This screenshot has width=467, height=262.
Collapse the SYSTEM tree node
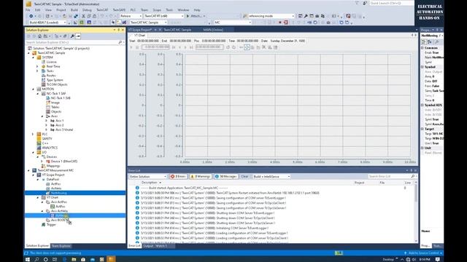pos(33,57)
